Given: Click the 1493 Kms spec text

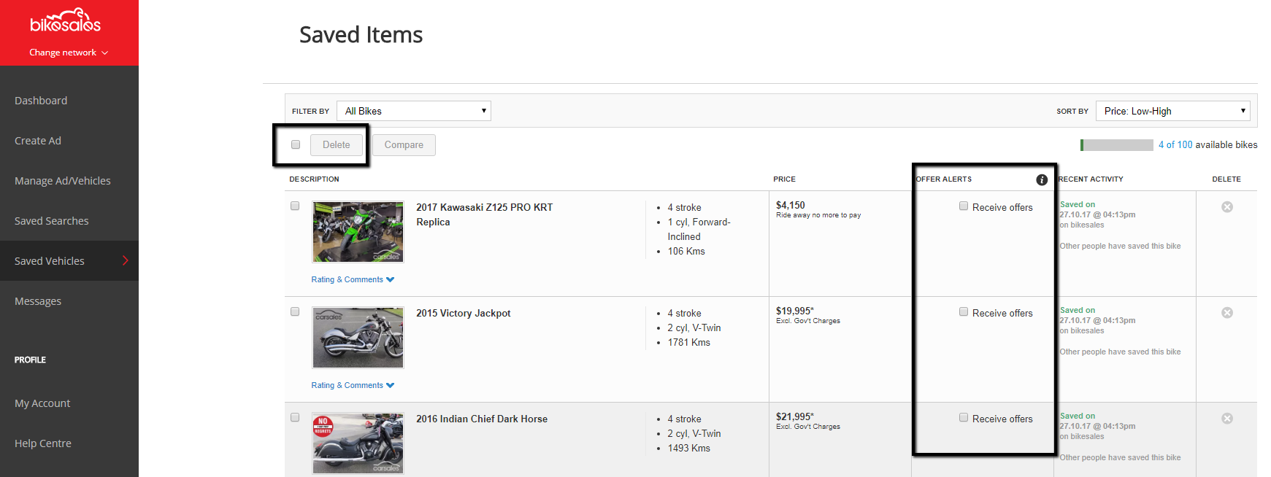Looking at the screenshot, I should tap(689, 448).
